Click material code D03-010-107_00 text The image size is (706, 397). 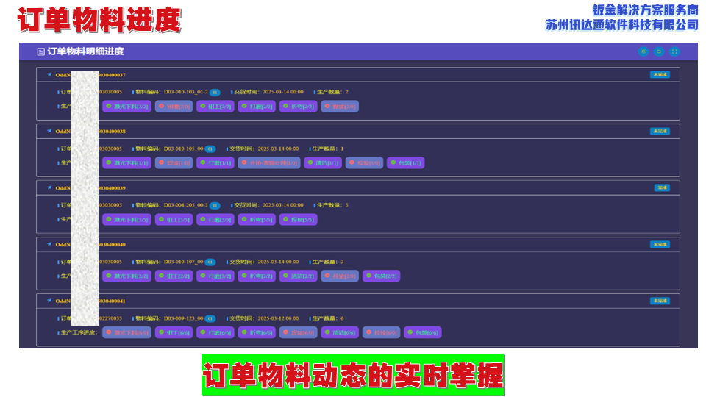pos(183,262)
